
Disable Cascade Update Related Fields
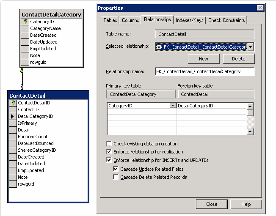click(116, 169)
